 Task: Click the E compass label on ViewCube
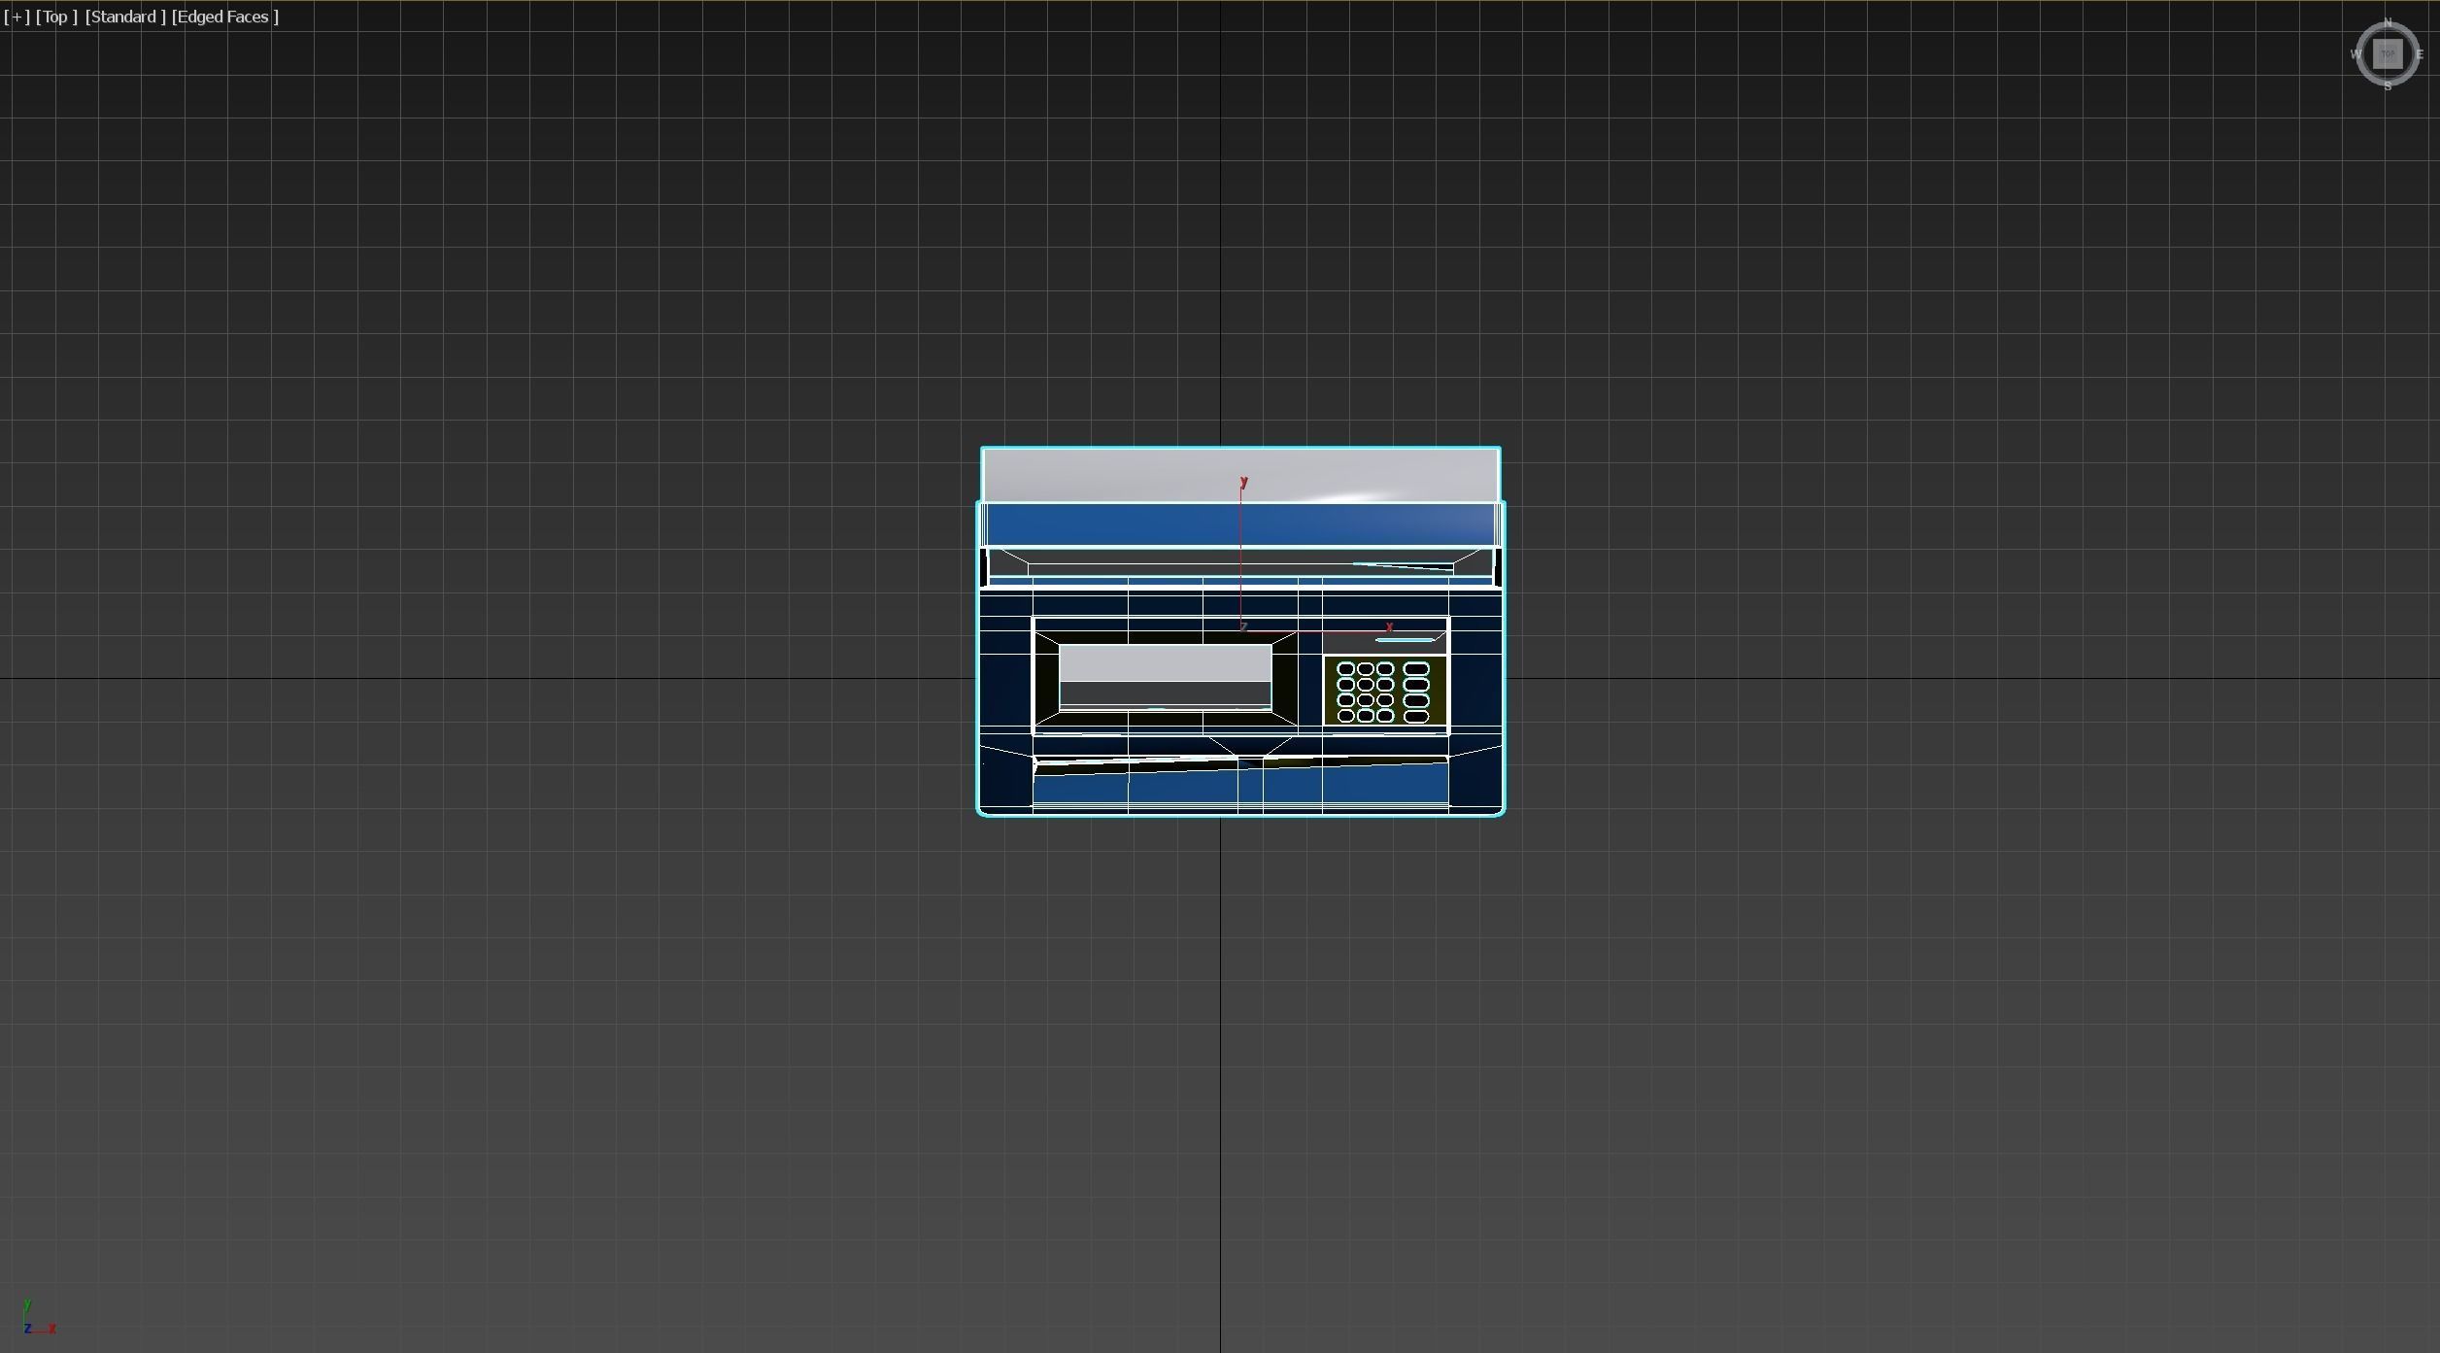[2420, 54]
